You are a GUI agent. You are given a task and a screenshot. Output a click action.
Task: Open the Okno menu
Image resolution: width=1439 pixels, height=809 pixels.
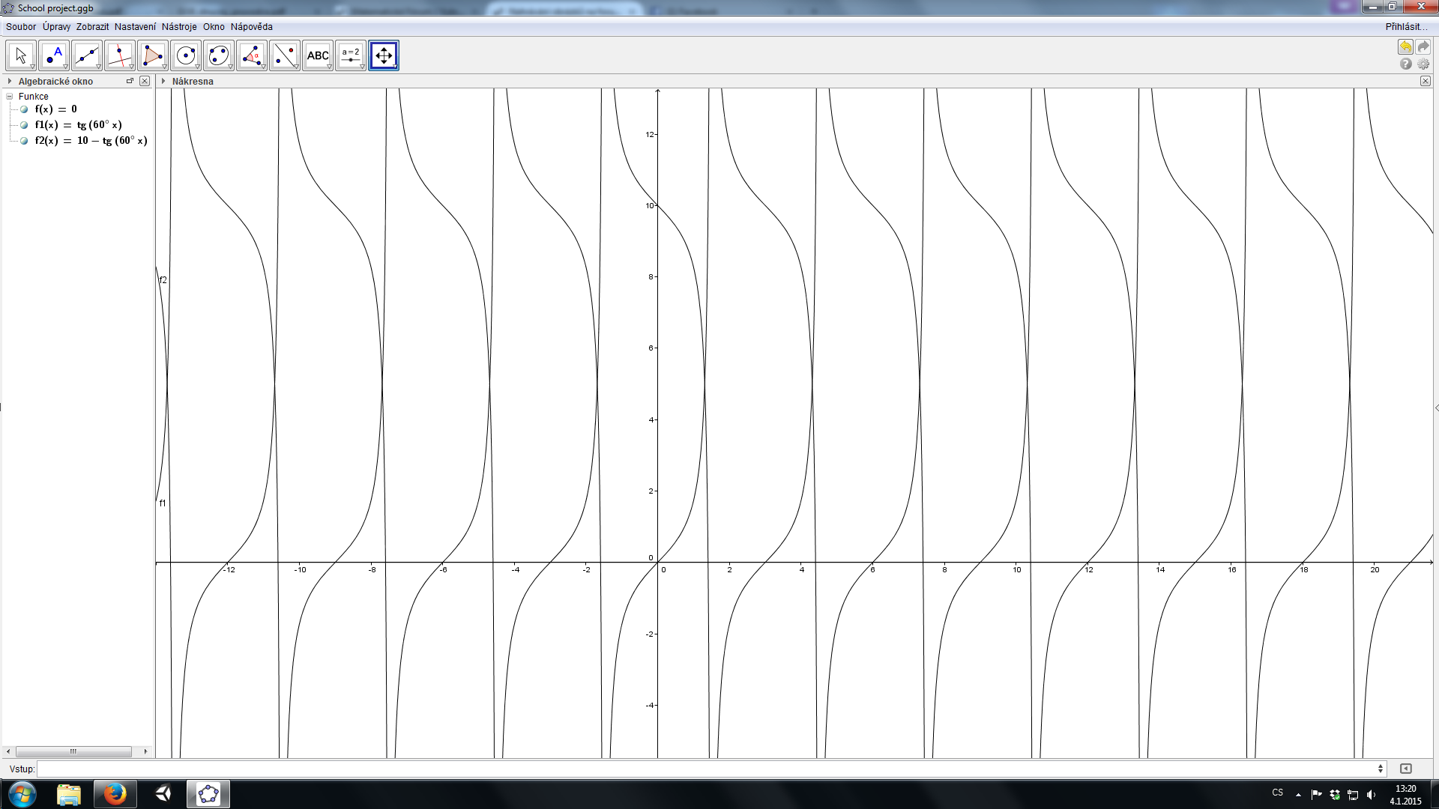coord(214,27)
